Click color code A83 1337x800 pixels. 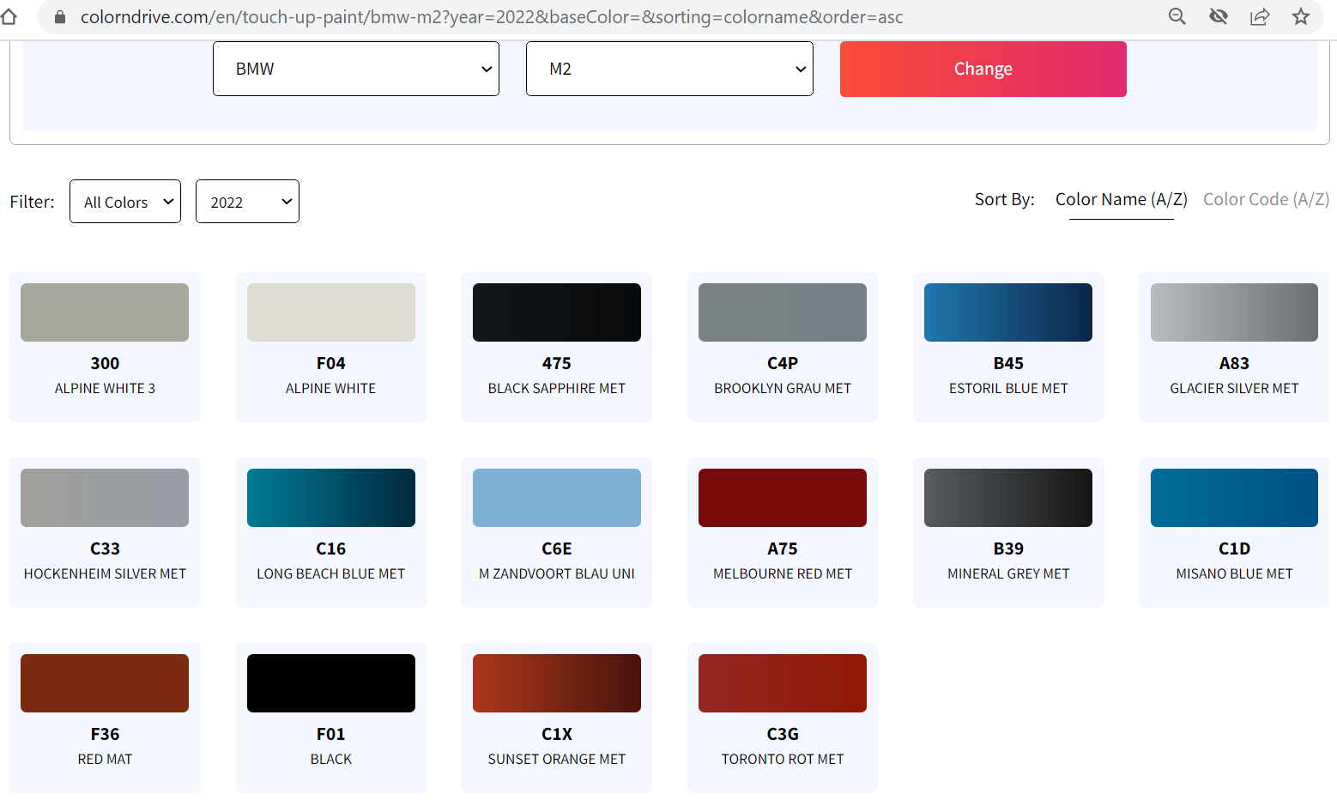point(1234,363)
